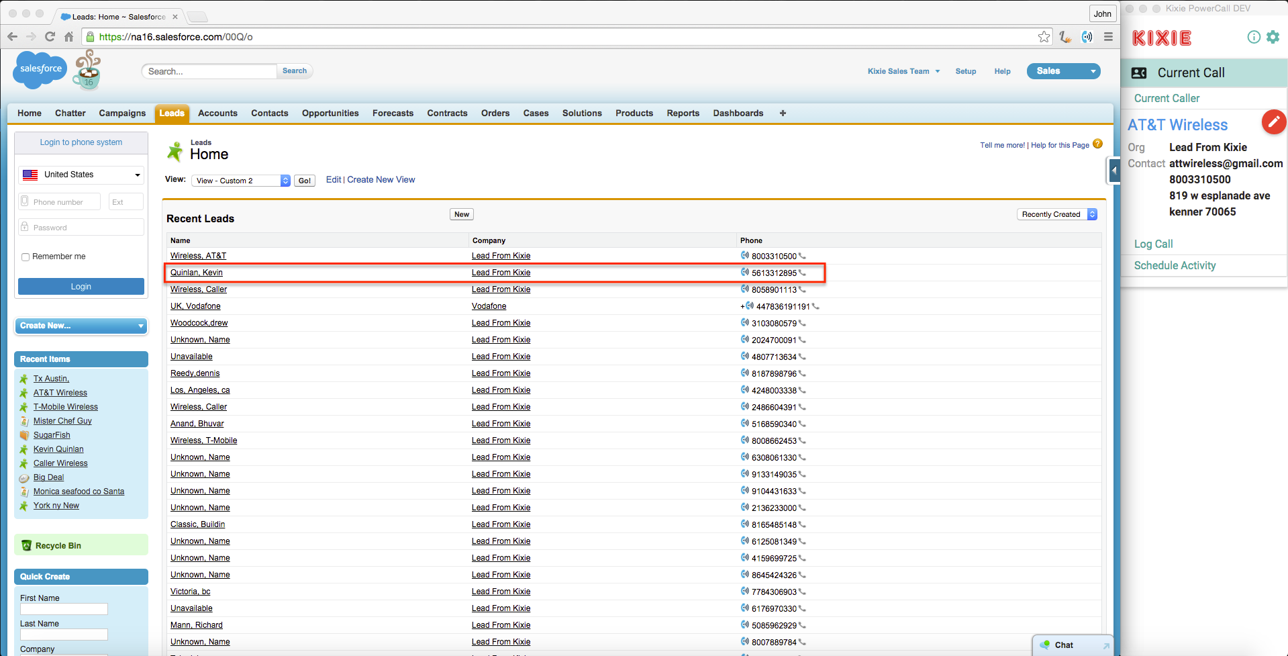1288x656 pixels.
Task: Open the United States country dropdown
Action: coord(81,175)
